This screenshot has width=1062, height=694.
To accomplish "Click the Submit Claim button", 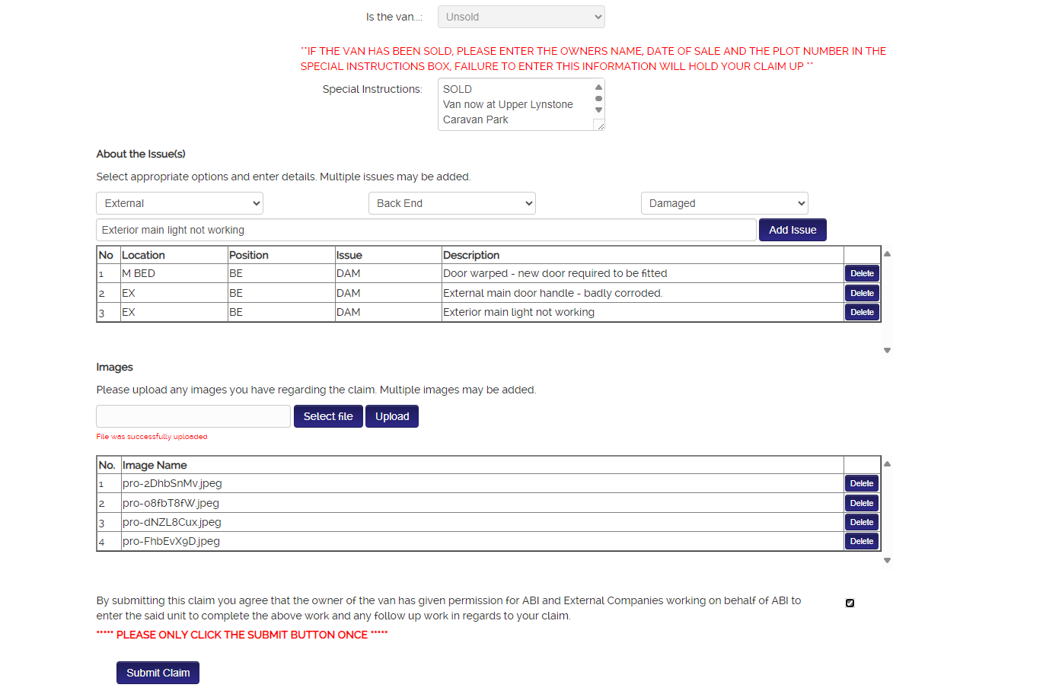I will [158, 673].
